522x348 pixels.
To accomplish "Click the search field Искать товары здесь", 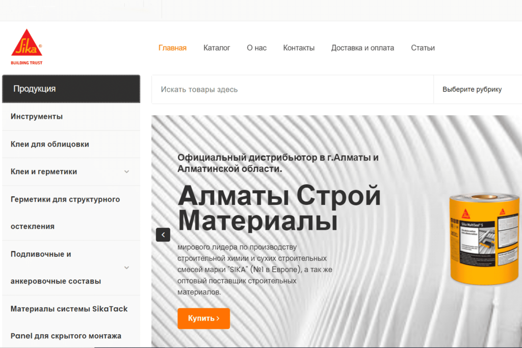I will (x=293, y=90).
